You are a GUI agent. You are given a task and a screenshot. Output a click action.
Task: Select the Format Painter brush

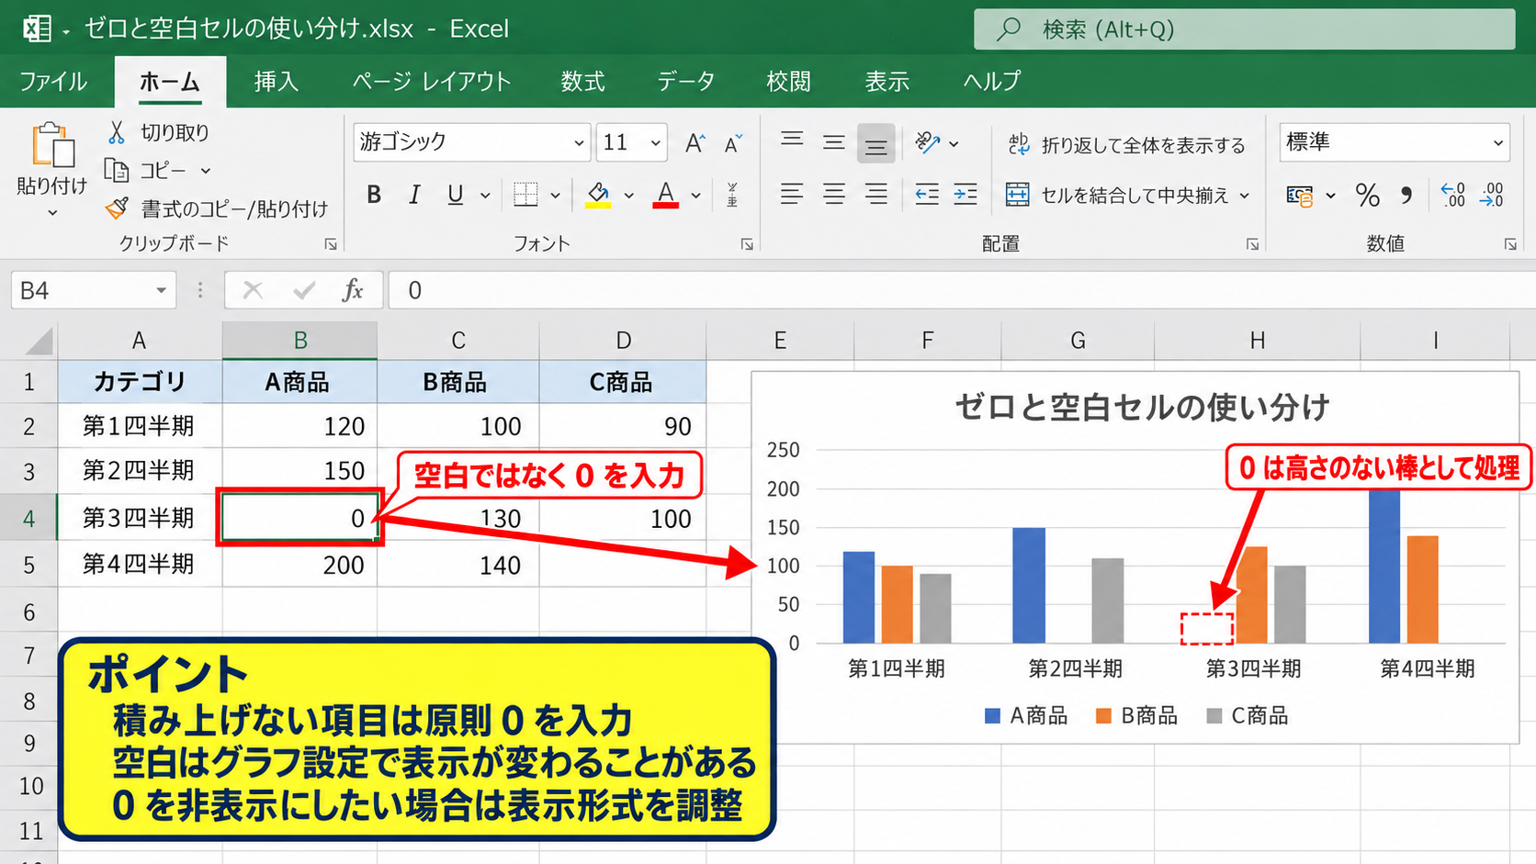[117, 208]
